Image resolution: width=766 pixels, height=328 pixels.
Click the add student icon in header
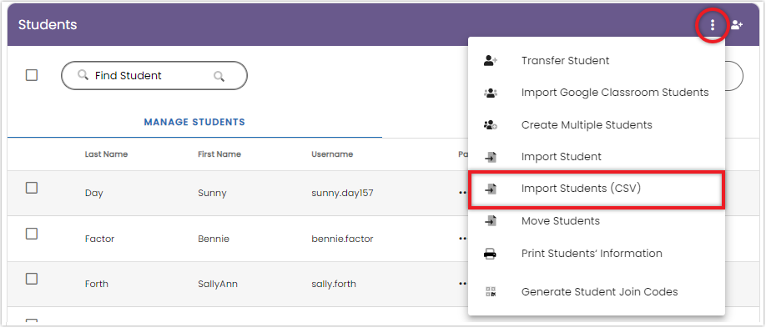point(737,24)
